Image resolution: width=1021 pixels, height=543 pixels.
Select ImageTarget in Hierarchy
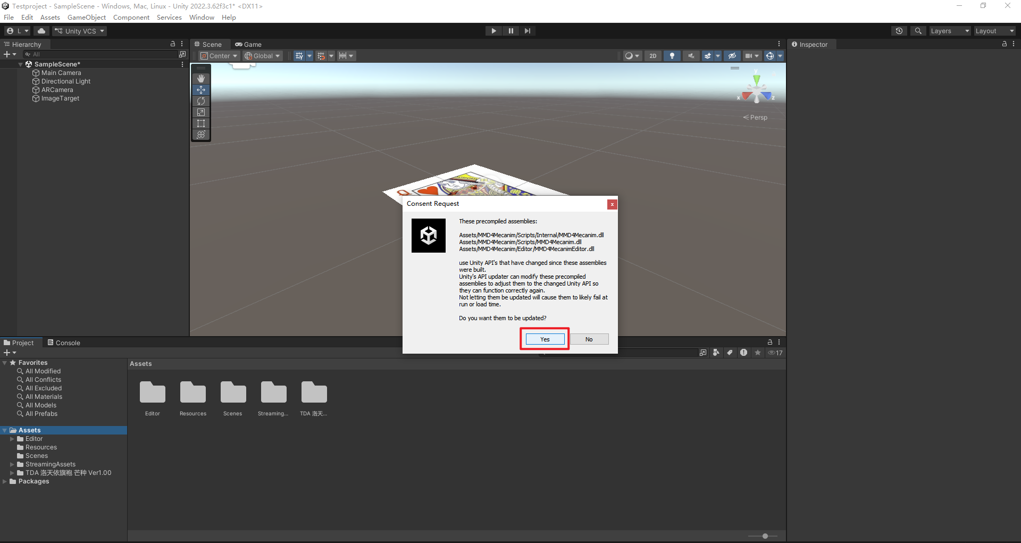point(60,98)
